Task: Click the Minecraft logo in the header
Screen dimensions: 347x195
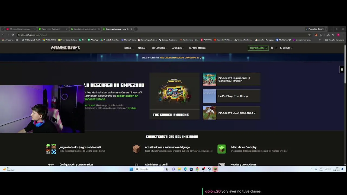Action: (x=65, y=48)
